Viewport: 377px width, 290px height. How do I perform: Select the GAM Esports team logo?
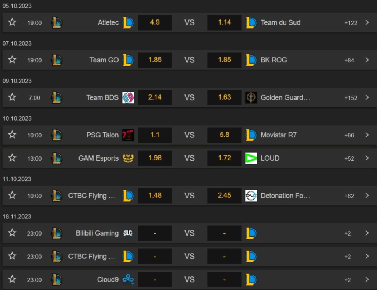(128, 158)
